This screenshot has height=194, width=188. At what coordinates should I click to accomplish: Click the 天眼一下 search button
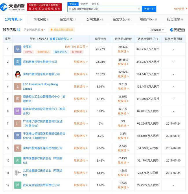pos(149,9)
